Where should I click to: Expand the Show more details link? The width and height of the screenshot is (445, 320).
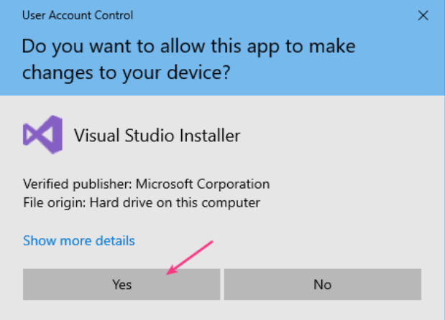[x=78, y=240]
